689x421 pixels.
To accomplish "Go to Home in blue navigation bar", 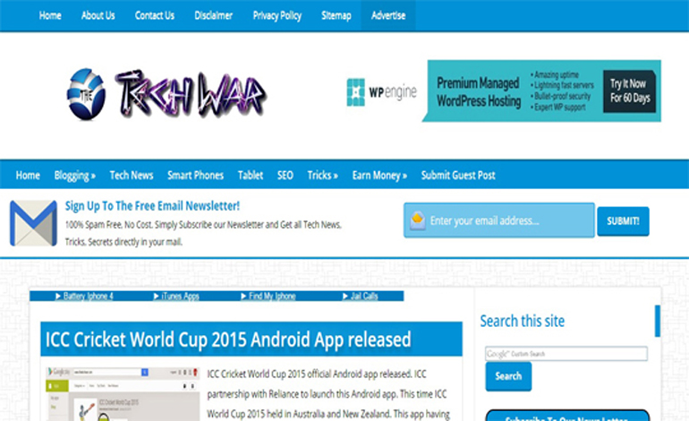I will 28,175.
